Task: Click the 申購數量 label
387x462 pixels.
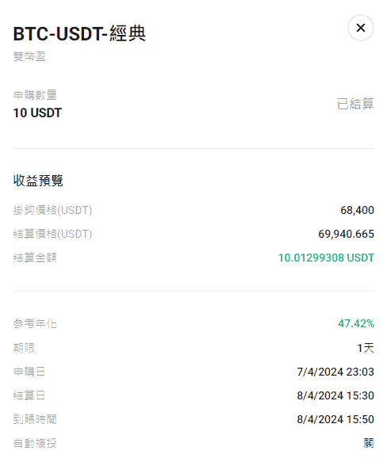Action: [35, 95]
